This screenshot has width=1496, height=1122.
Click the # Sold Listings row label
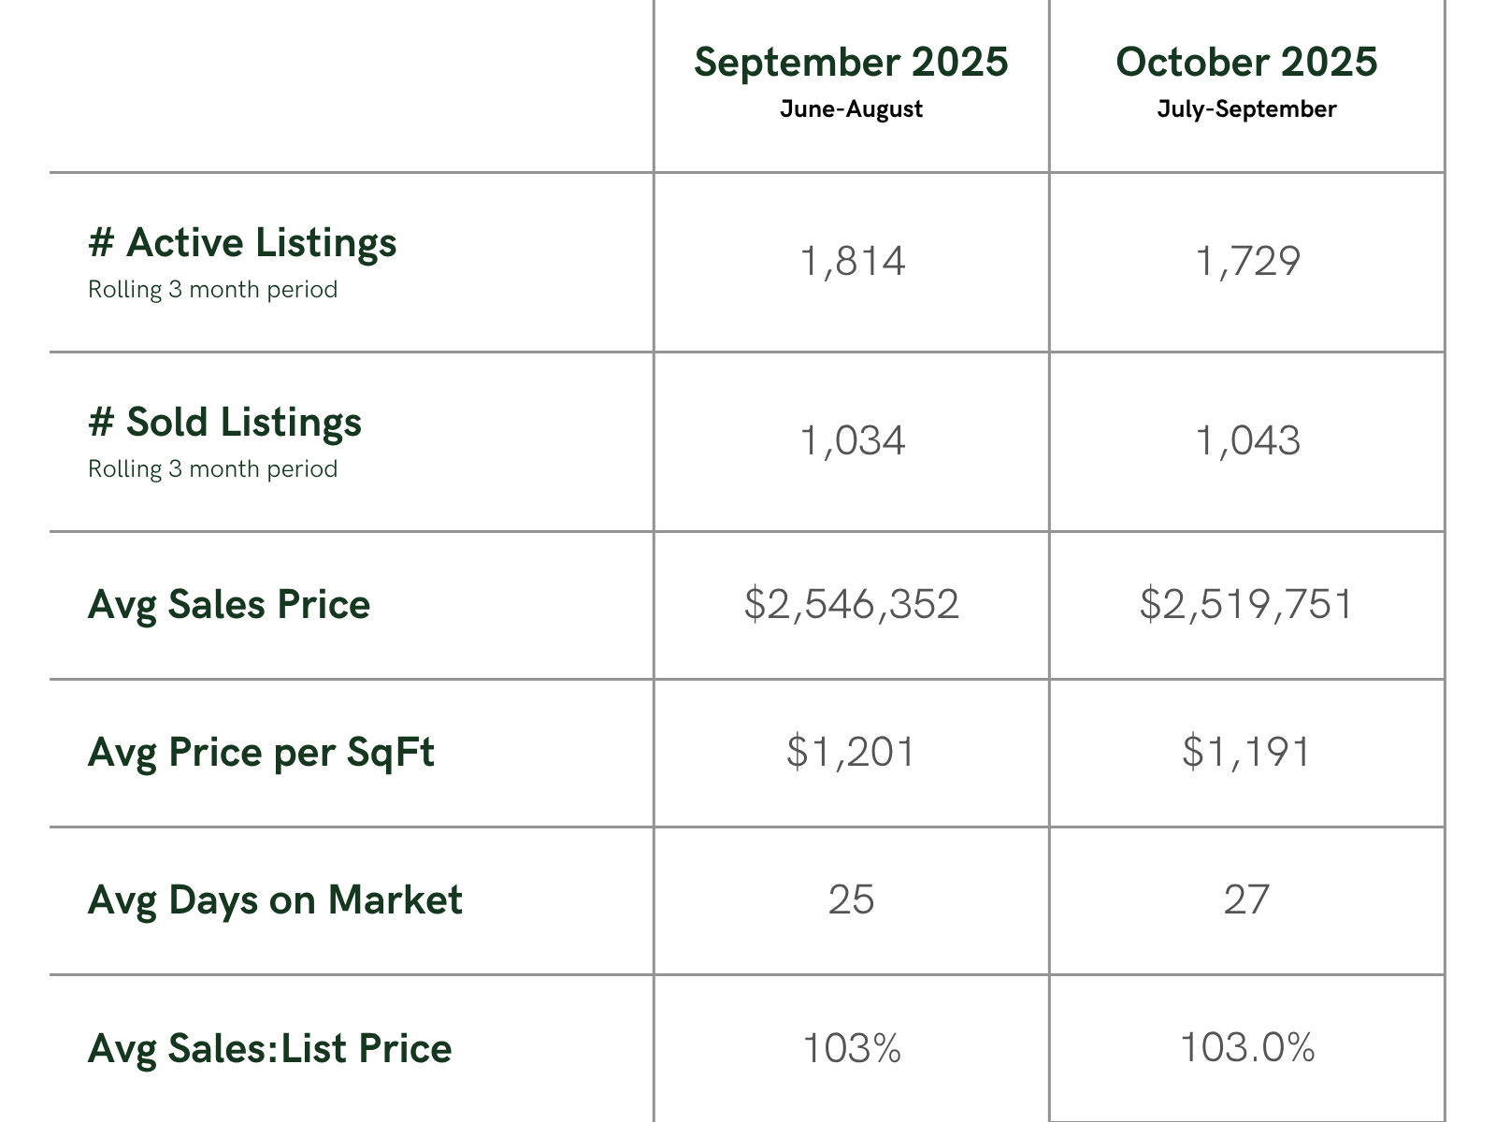pyautogui.click(x=224, y=422)
